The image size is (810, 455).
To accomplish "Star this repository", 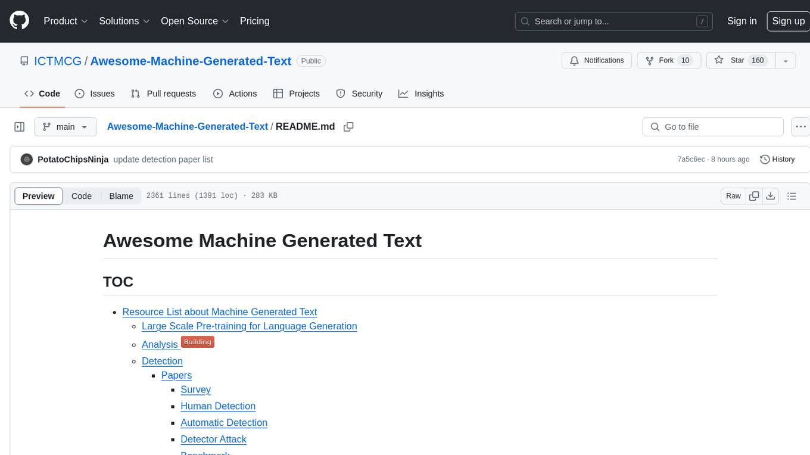I will tap(740, 61).
